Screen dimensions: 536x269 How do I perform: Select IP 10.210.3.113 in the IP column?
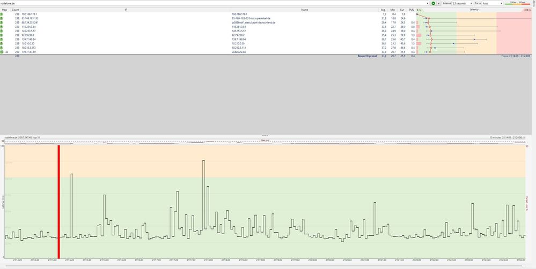(28, 48)
